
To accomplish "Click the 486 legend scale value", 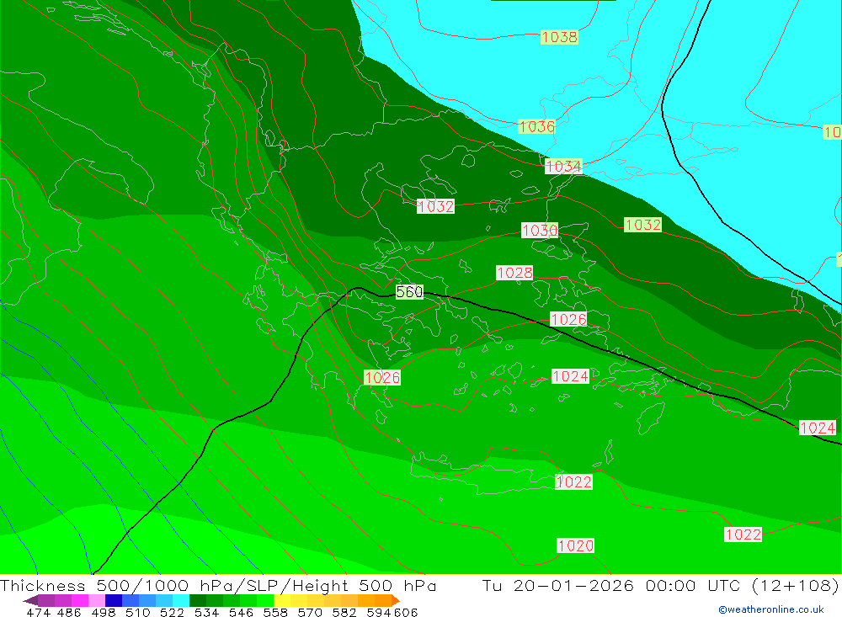I will point(69,612).
